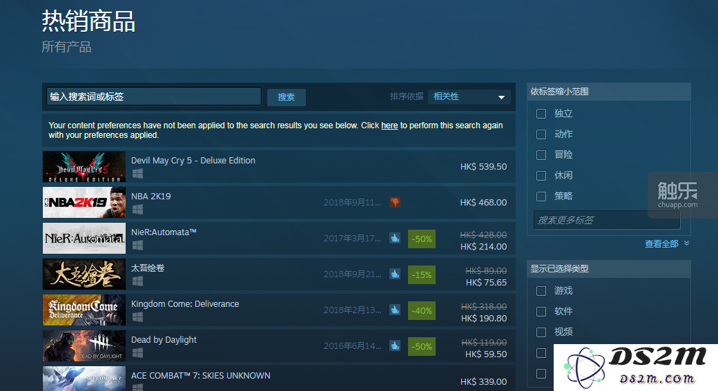Click the -50% discount badge for Dead by Daylight
This screenshot has width=718, height=391.
(422, 347)
